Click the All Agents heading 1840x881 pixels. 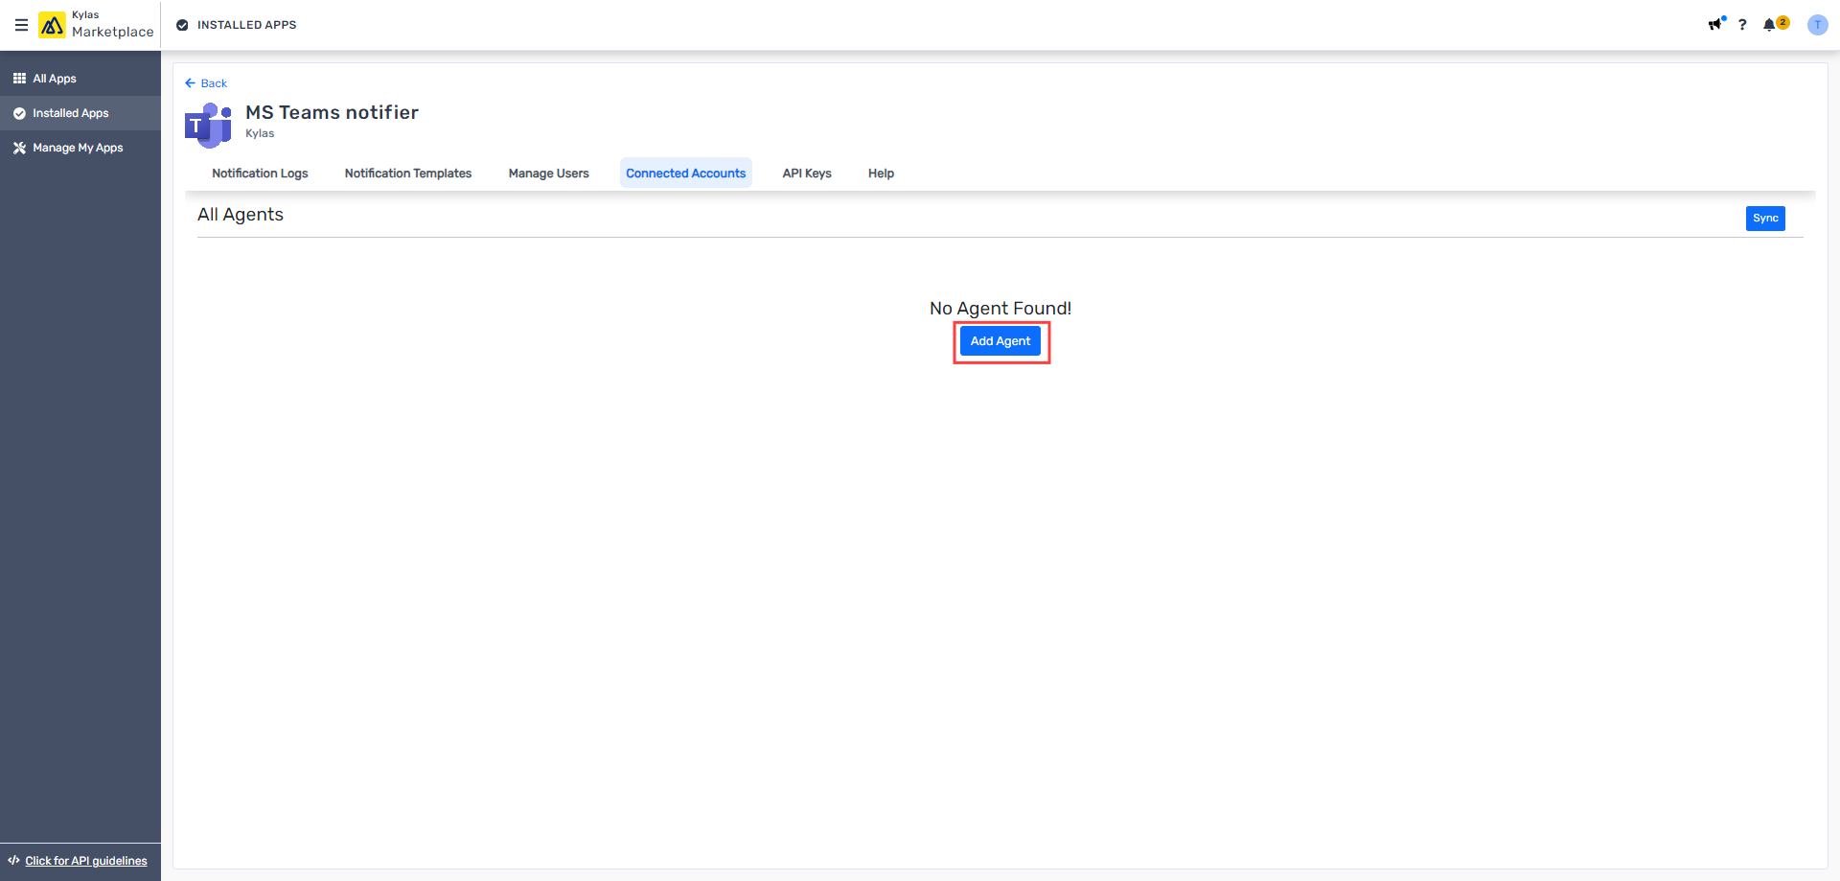pyautogui.click(x=241, y=215)
